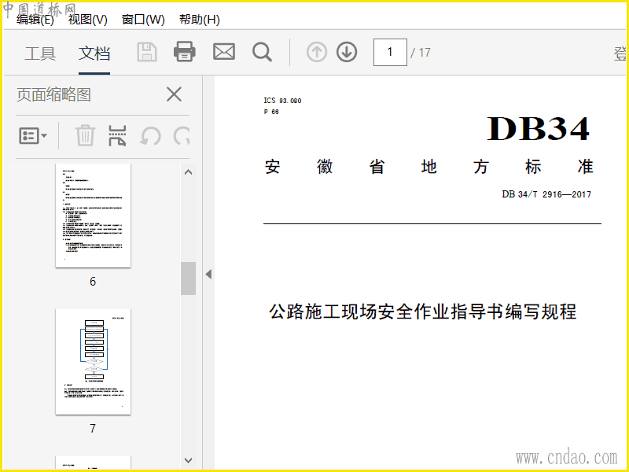Screen dimensions: 629x472
Task: Go to previous page with up arrow
Action: [317, 52]
